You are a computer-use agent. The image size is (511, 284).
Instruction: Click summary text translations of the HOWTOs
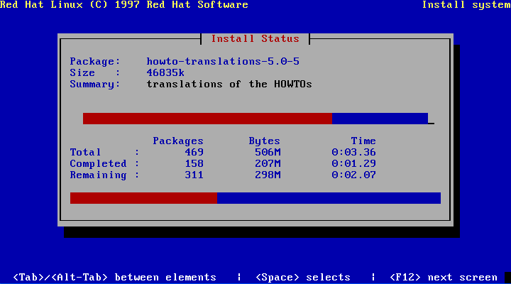[x=229, y=84]
